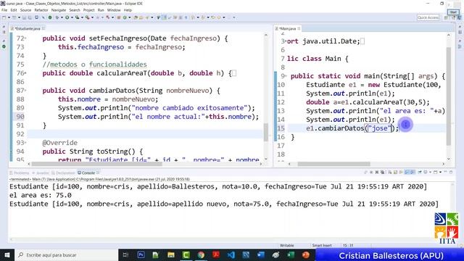Open the Edit menu
The height and width of the screenshot is (261, 464).
pos(14,10)
